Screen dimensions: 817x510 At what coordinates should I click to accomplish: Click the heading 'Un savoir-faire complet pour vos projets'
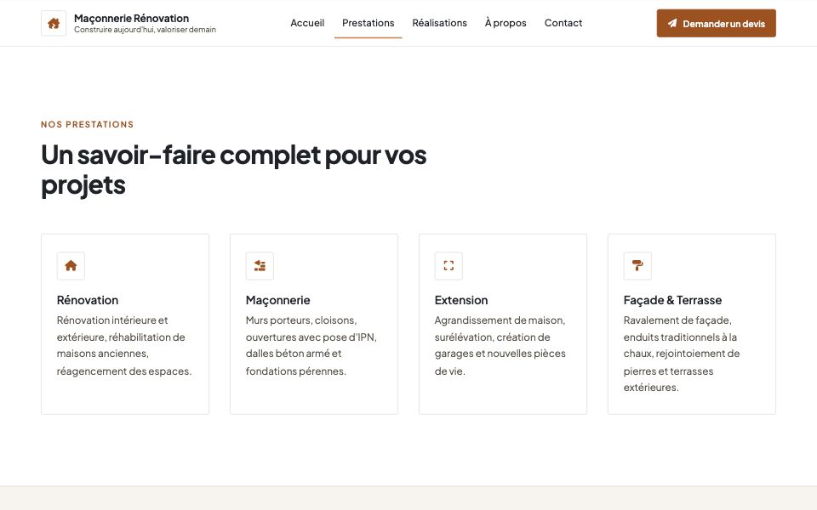(234, 170)
